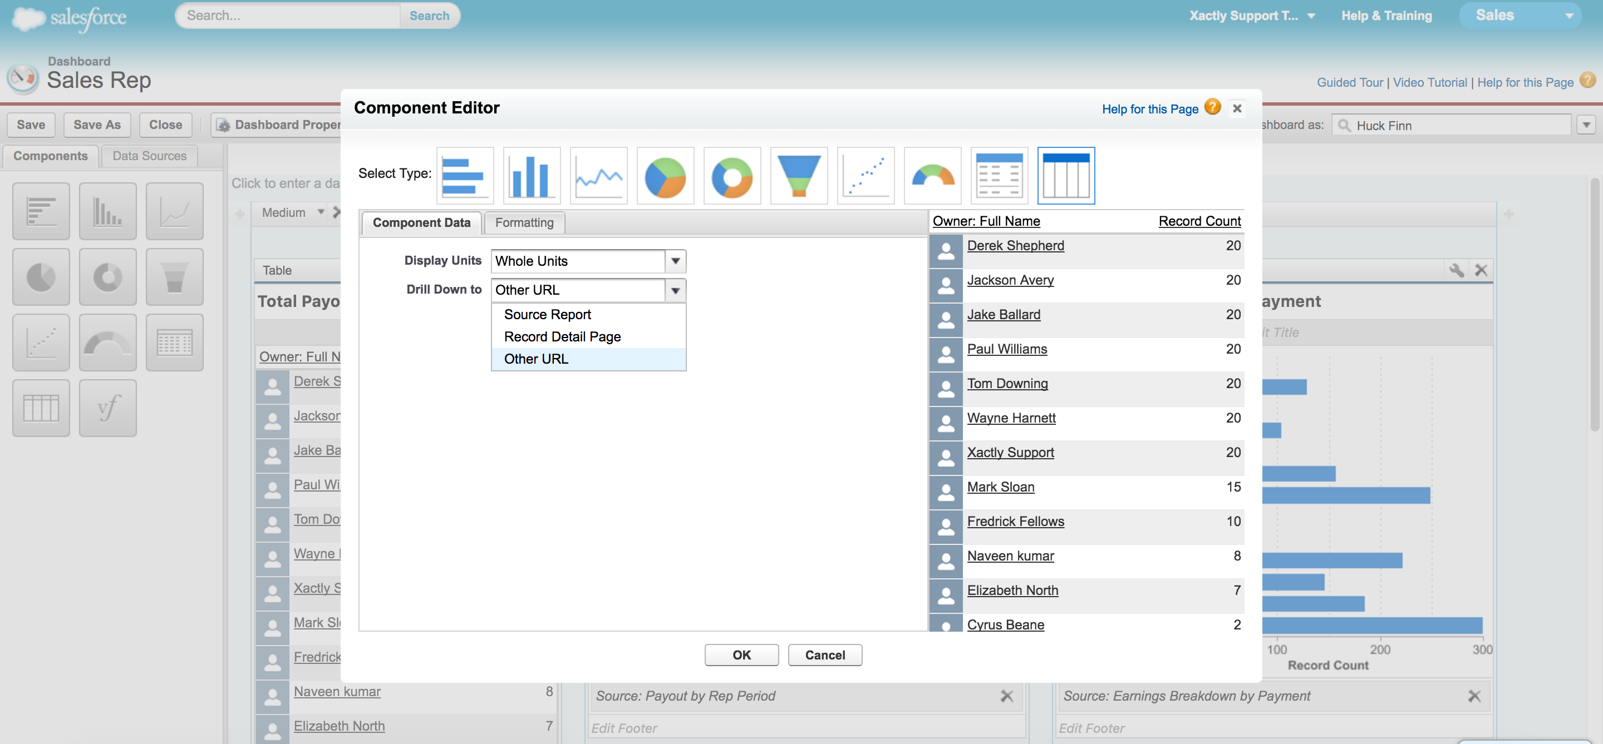
Task: Cancel the Component Editor
Action: point(824,655)
